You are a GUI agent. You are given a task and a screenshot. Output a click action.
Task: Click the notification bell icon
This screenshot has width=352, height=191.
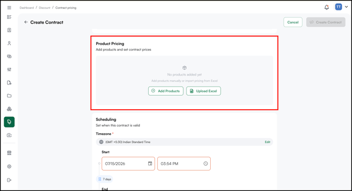[327, 7]
